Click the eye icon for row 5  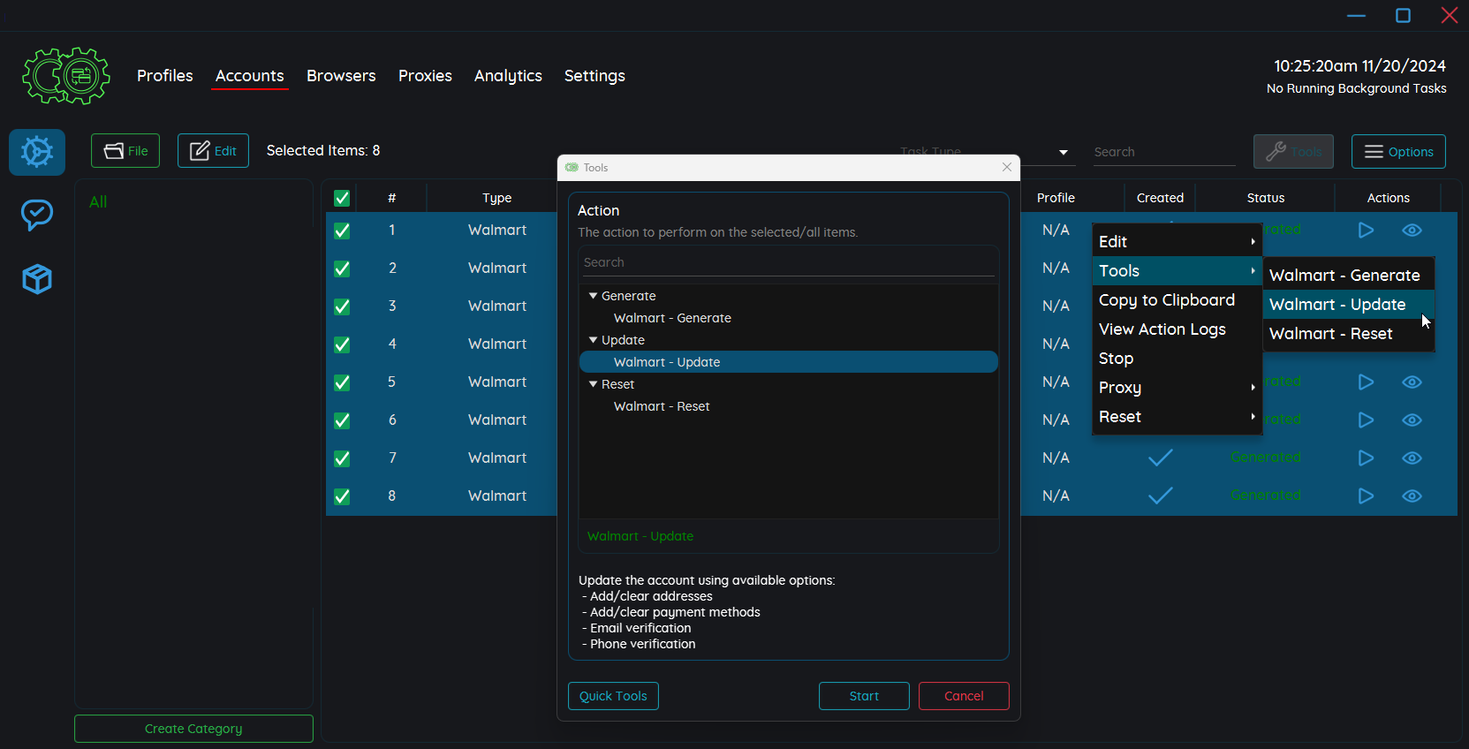coord(1412,382)
